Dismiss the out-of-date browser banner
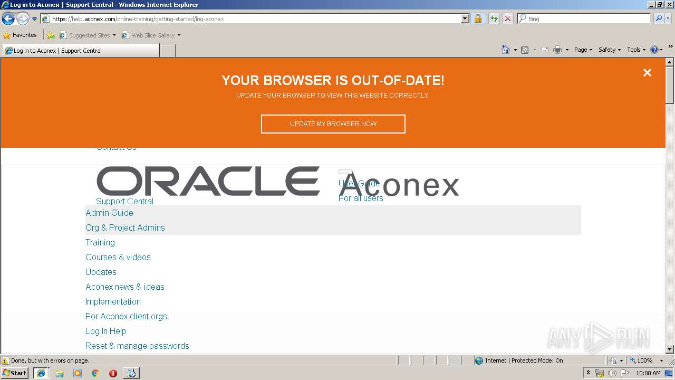 click(647, 73)
